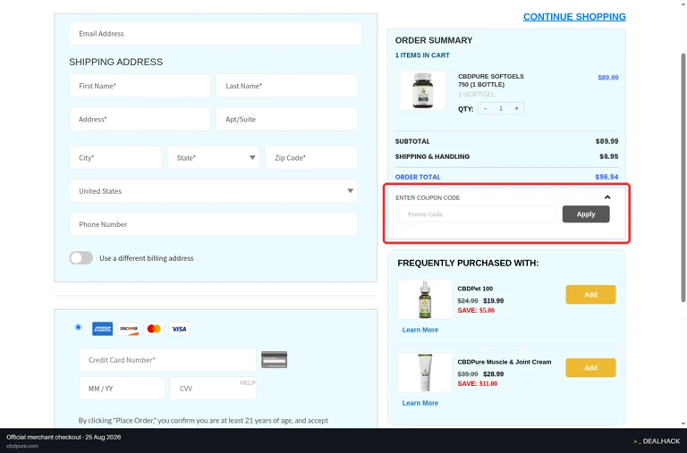Click the credit card image beside card number
Image resolution: width=687 pixels, height=453 pixels.
tap(275, 360)
